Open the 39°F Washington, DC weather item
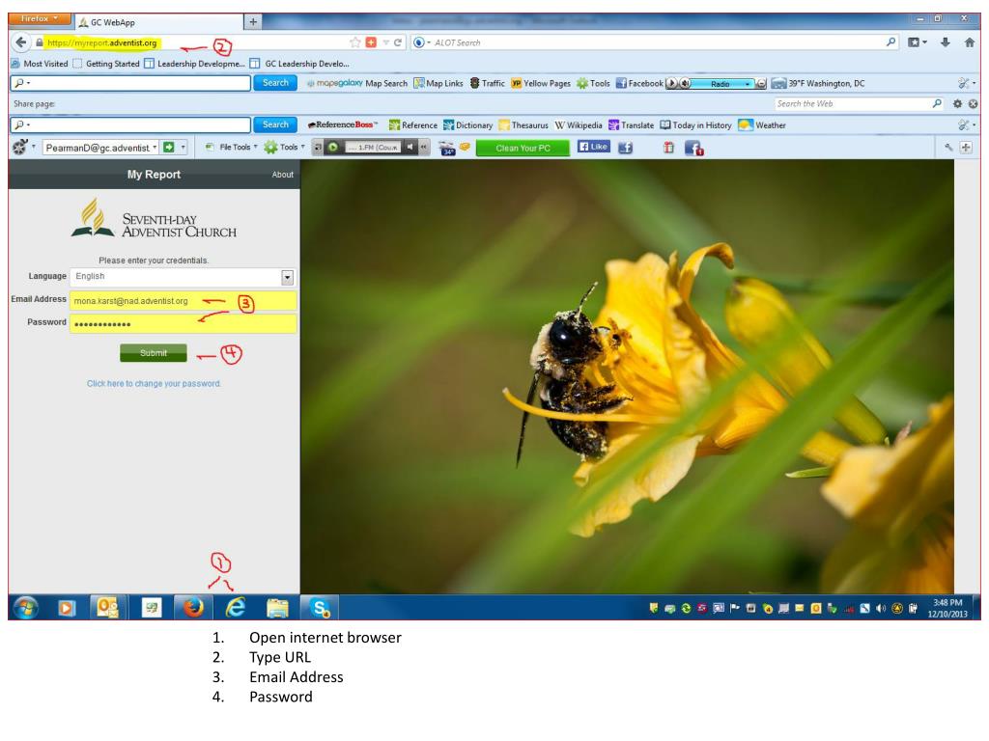This screenshot has width=989, height=741. point(818,83)
